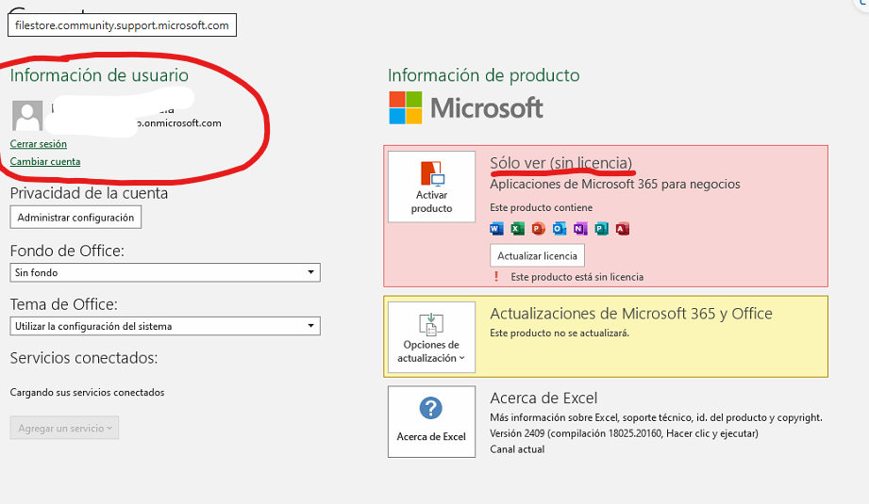Click the filestore.community.support.microsoft.com tooltip
This screenshot has height=504, width=869.
click(122, 25)
